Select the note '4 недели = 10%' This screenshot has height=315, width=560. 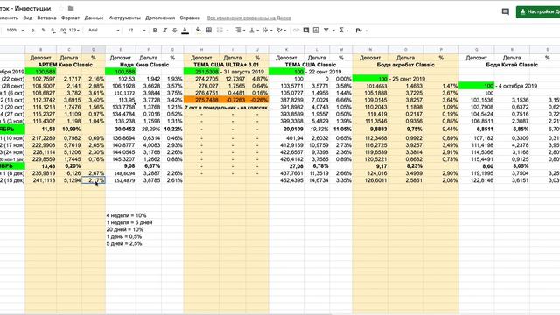click(126, 215)
